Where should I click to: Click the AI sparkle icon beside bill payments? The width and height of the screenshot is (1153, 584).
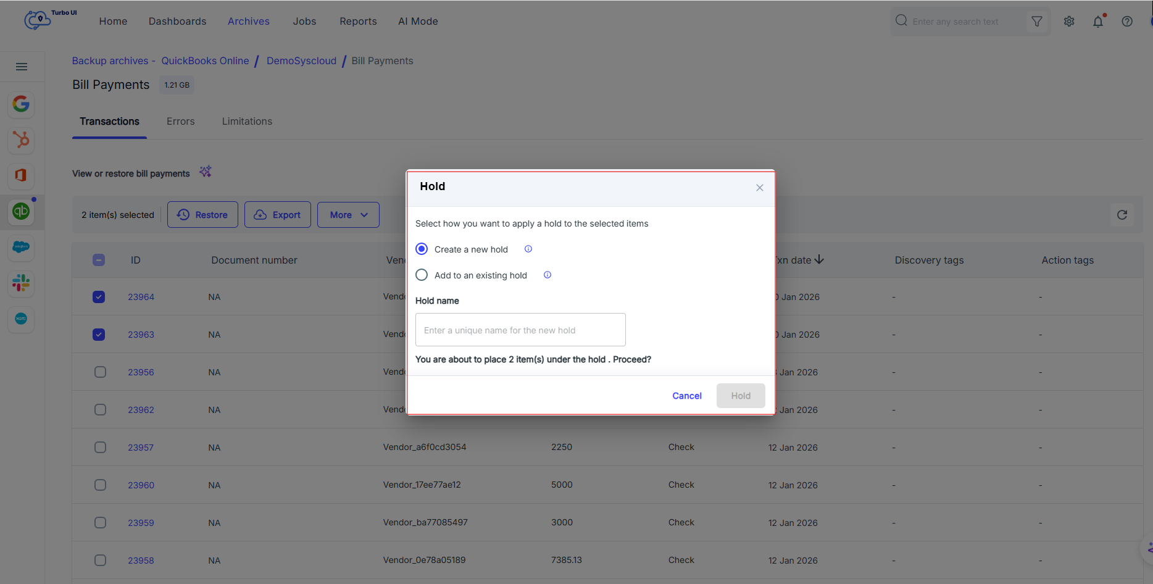coord(206,172)
